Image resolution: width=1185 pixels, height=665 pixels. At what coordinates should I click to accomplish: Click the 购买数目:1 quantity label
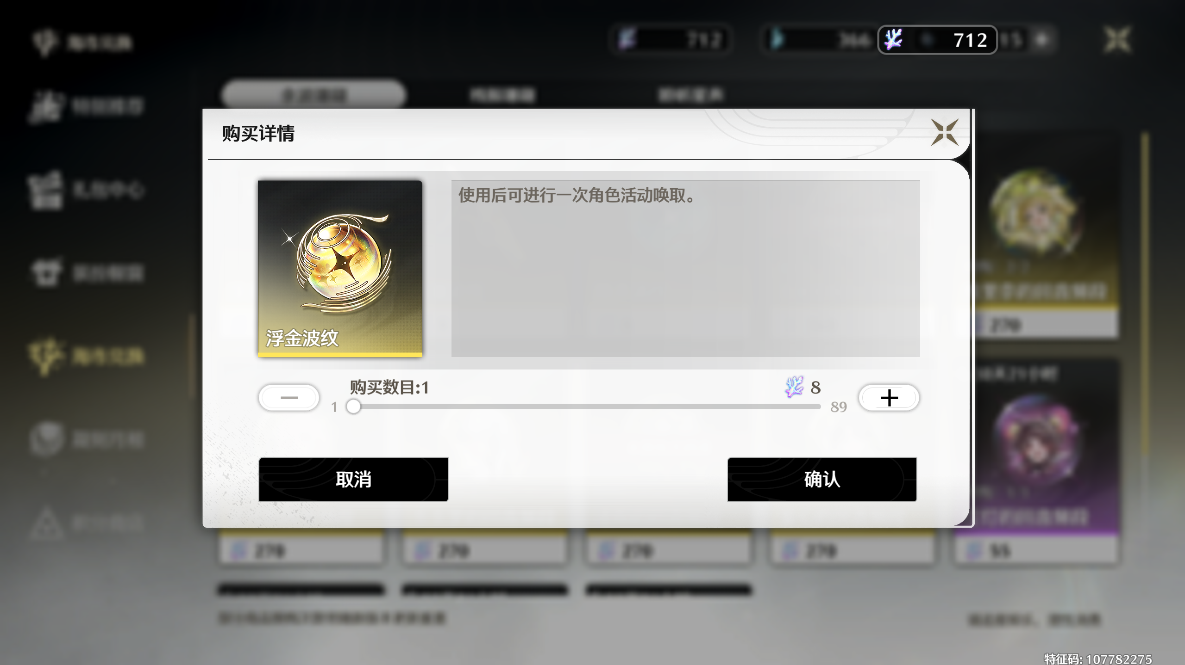tap(389, 388)
